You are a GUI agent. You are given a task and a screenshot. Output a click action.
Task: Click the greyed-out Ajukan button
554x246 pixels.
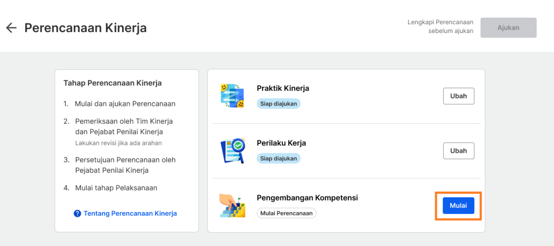[509, 28]
